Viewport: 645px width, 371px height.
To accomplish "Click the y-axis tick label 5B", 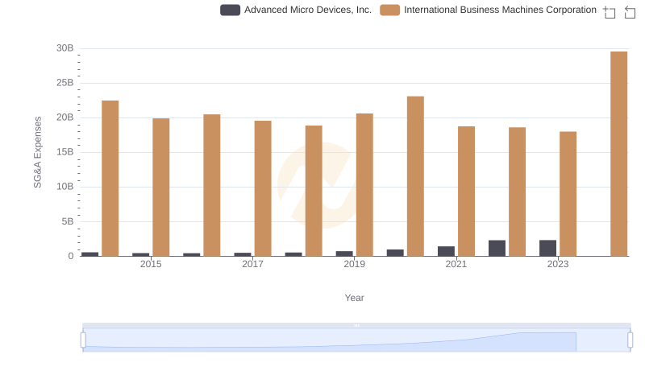I will 68,221.
